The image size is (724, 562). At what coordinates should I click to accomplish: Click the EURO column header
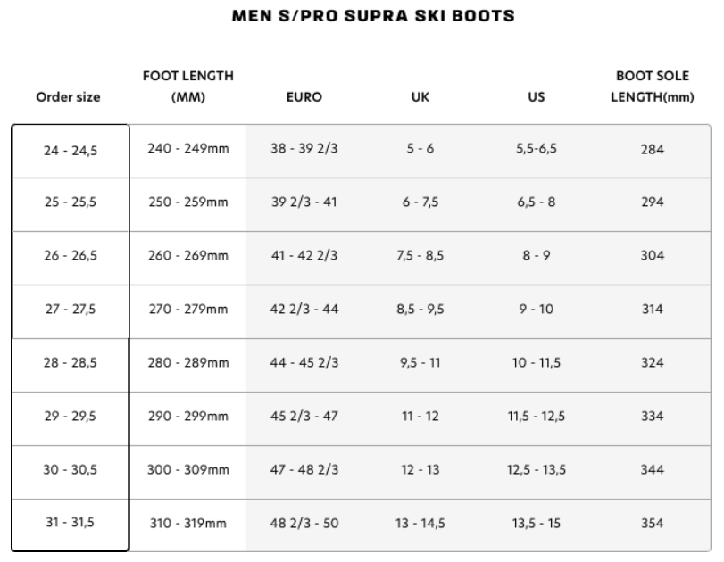click(304, 97)
